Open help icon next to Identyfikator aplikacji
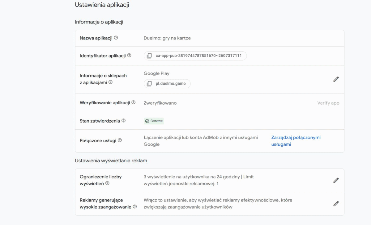Viewport: 371px width, 225px height. coord(129,56)
